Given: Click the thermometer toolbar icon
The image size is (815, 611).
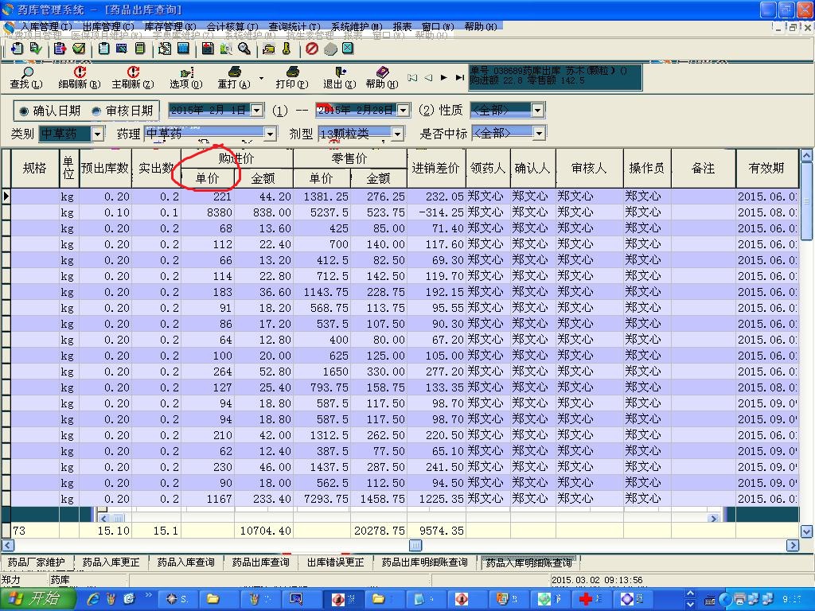Looking at the screenshot, I should [287, 49].
